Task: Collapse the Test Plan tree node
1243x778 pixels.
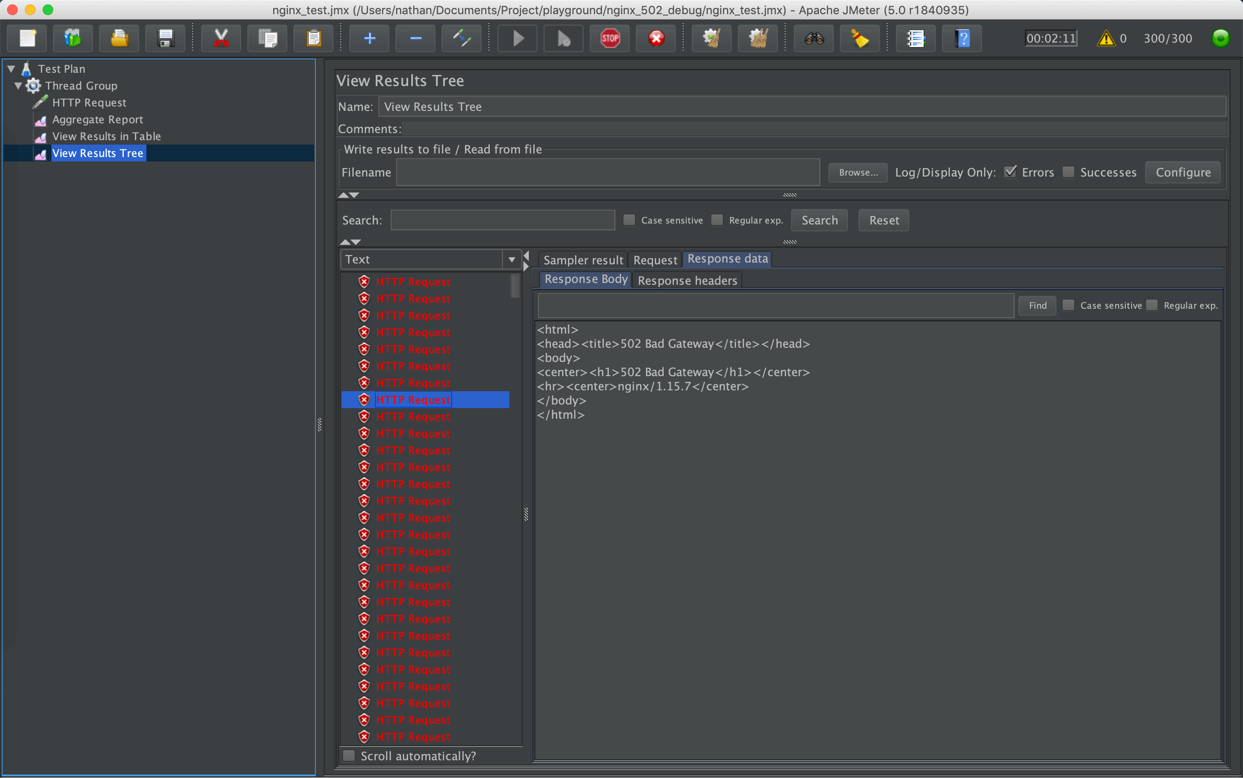Action: [10, 68]
